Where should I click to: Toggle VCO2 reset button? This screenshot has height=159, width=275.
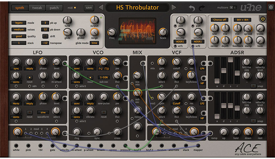click(x=104, y=112)
